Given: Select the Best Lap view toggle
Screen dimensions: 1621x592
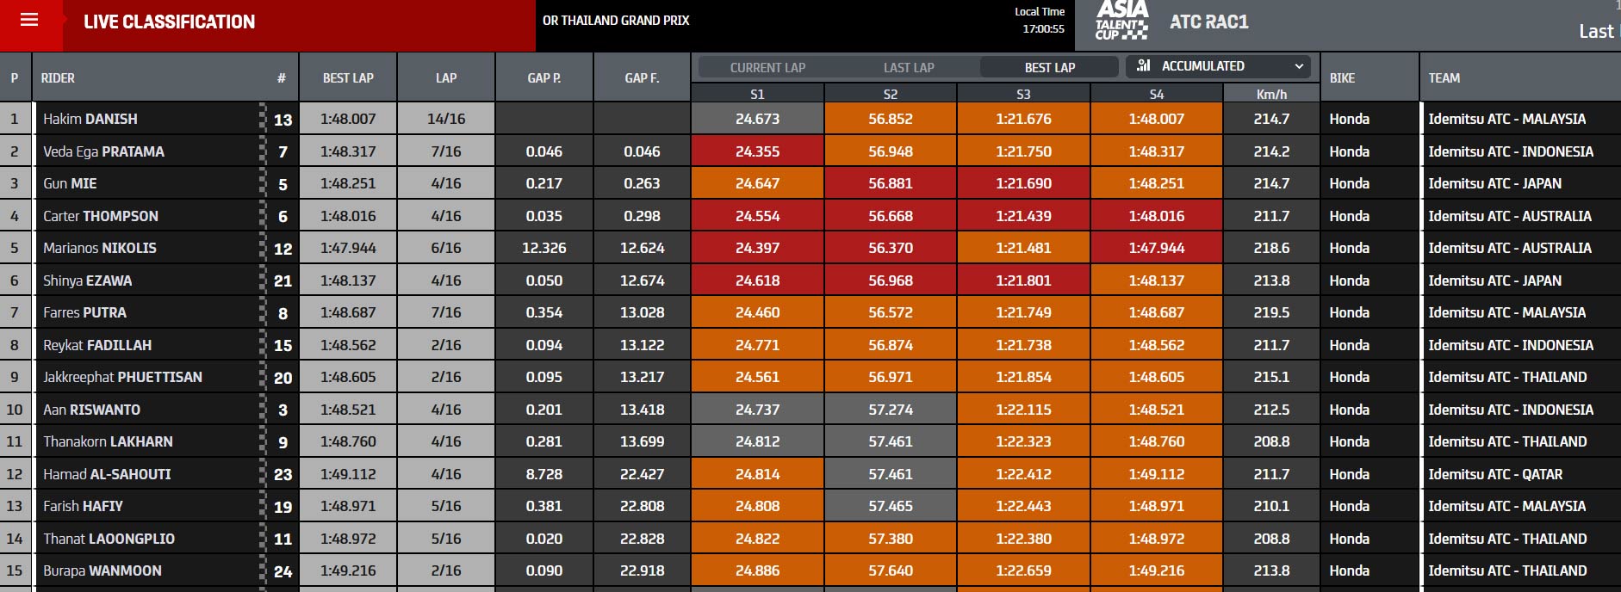Looking at the screenshot, I should click(1049, 67).
